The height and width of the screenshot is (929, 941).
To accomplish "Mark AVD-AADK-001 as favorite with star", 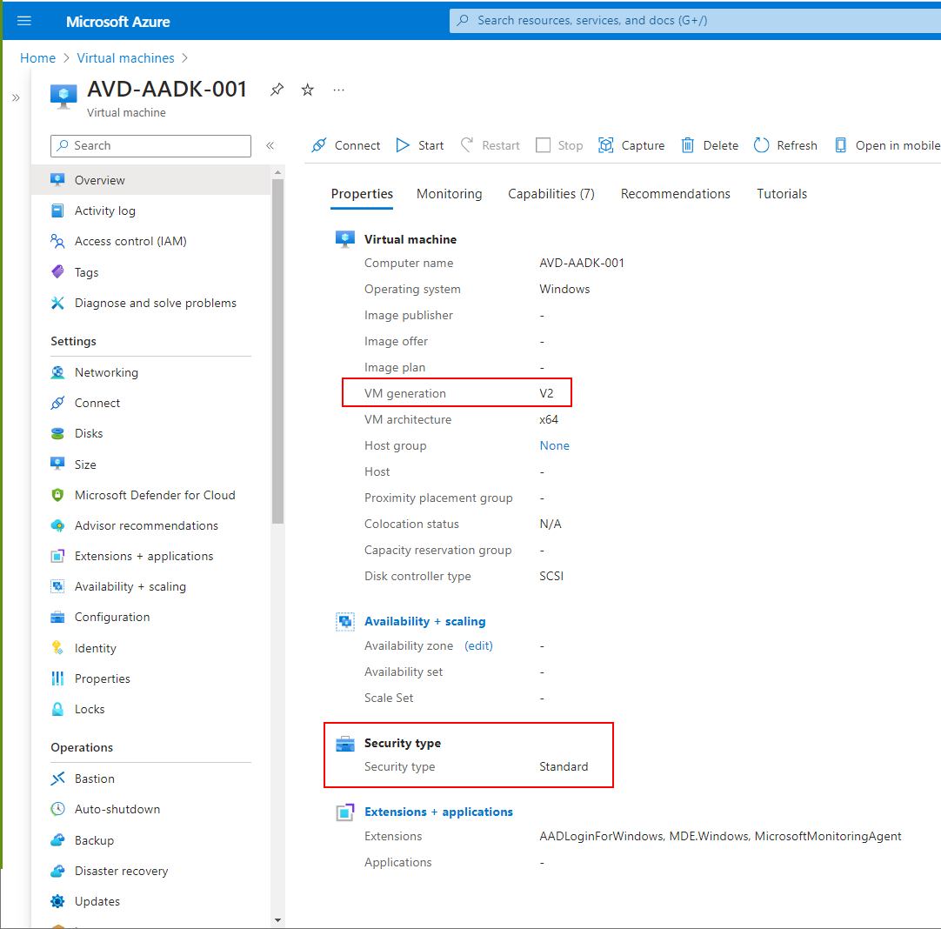I will tap(307, 90).
